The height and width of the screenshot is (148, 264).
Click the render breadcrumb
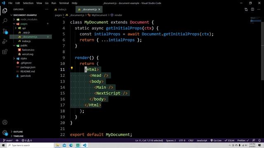pos(118,15)
